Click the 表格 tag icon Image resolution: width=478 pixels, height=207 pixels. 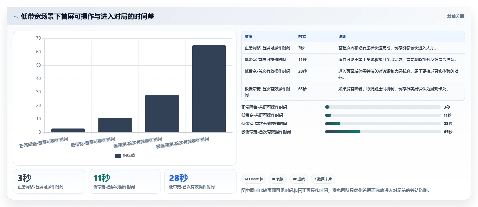tap(273, 179)
